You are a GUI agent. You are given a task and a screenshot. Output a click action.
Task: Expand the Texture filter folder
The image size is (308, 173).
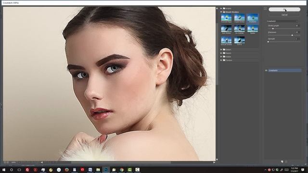click(x=221, y=60)
